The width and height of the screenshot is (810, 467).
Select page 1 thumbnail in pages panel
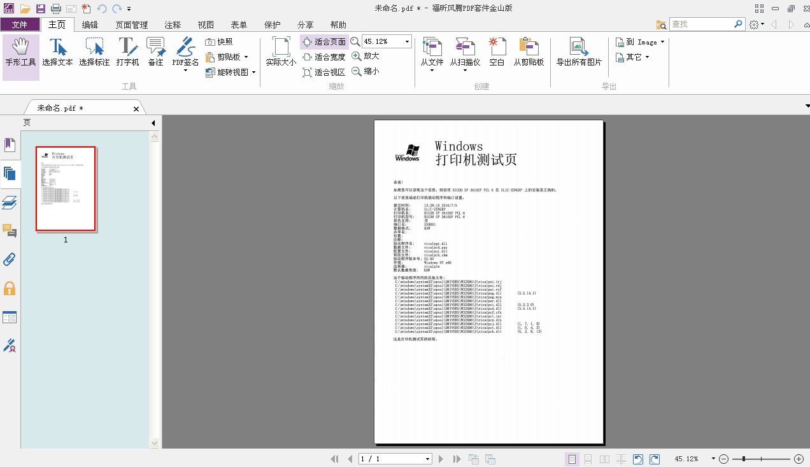coord(66,188)
